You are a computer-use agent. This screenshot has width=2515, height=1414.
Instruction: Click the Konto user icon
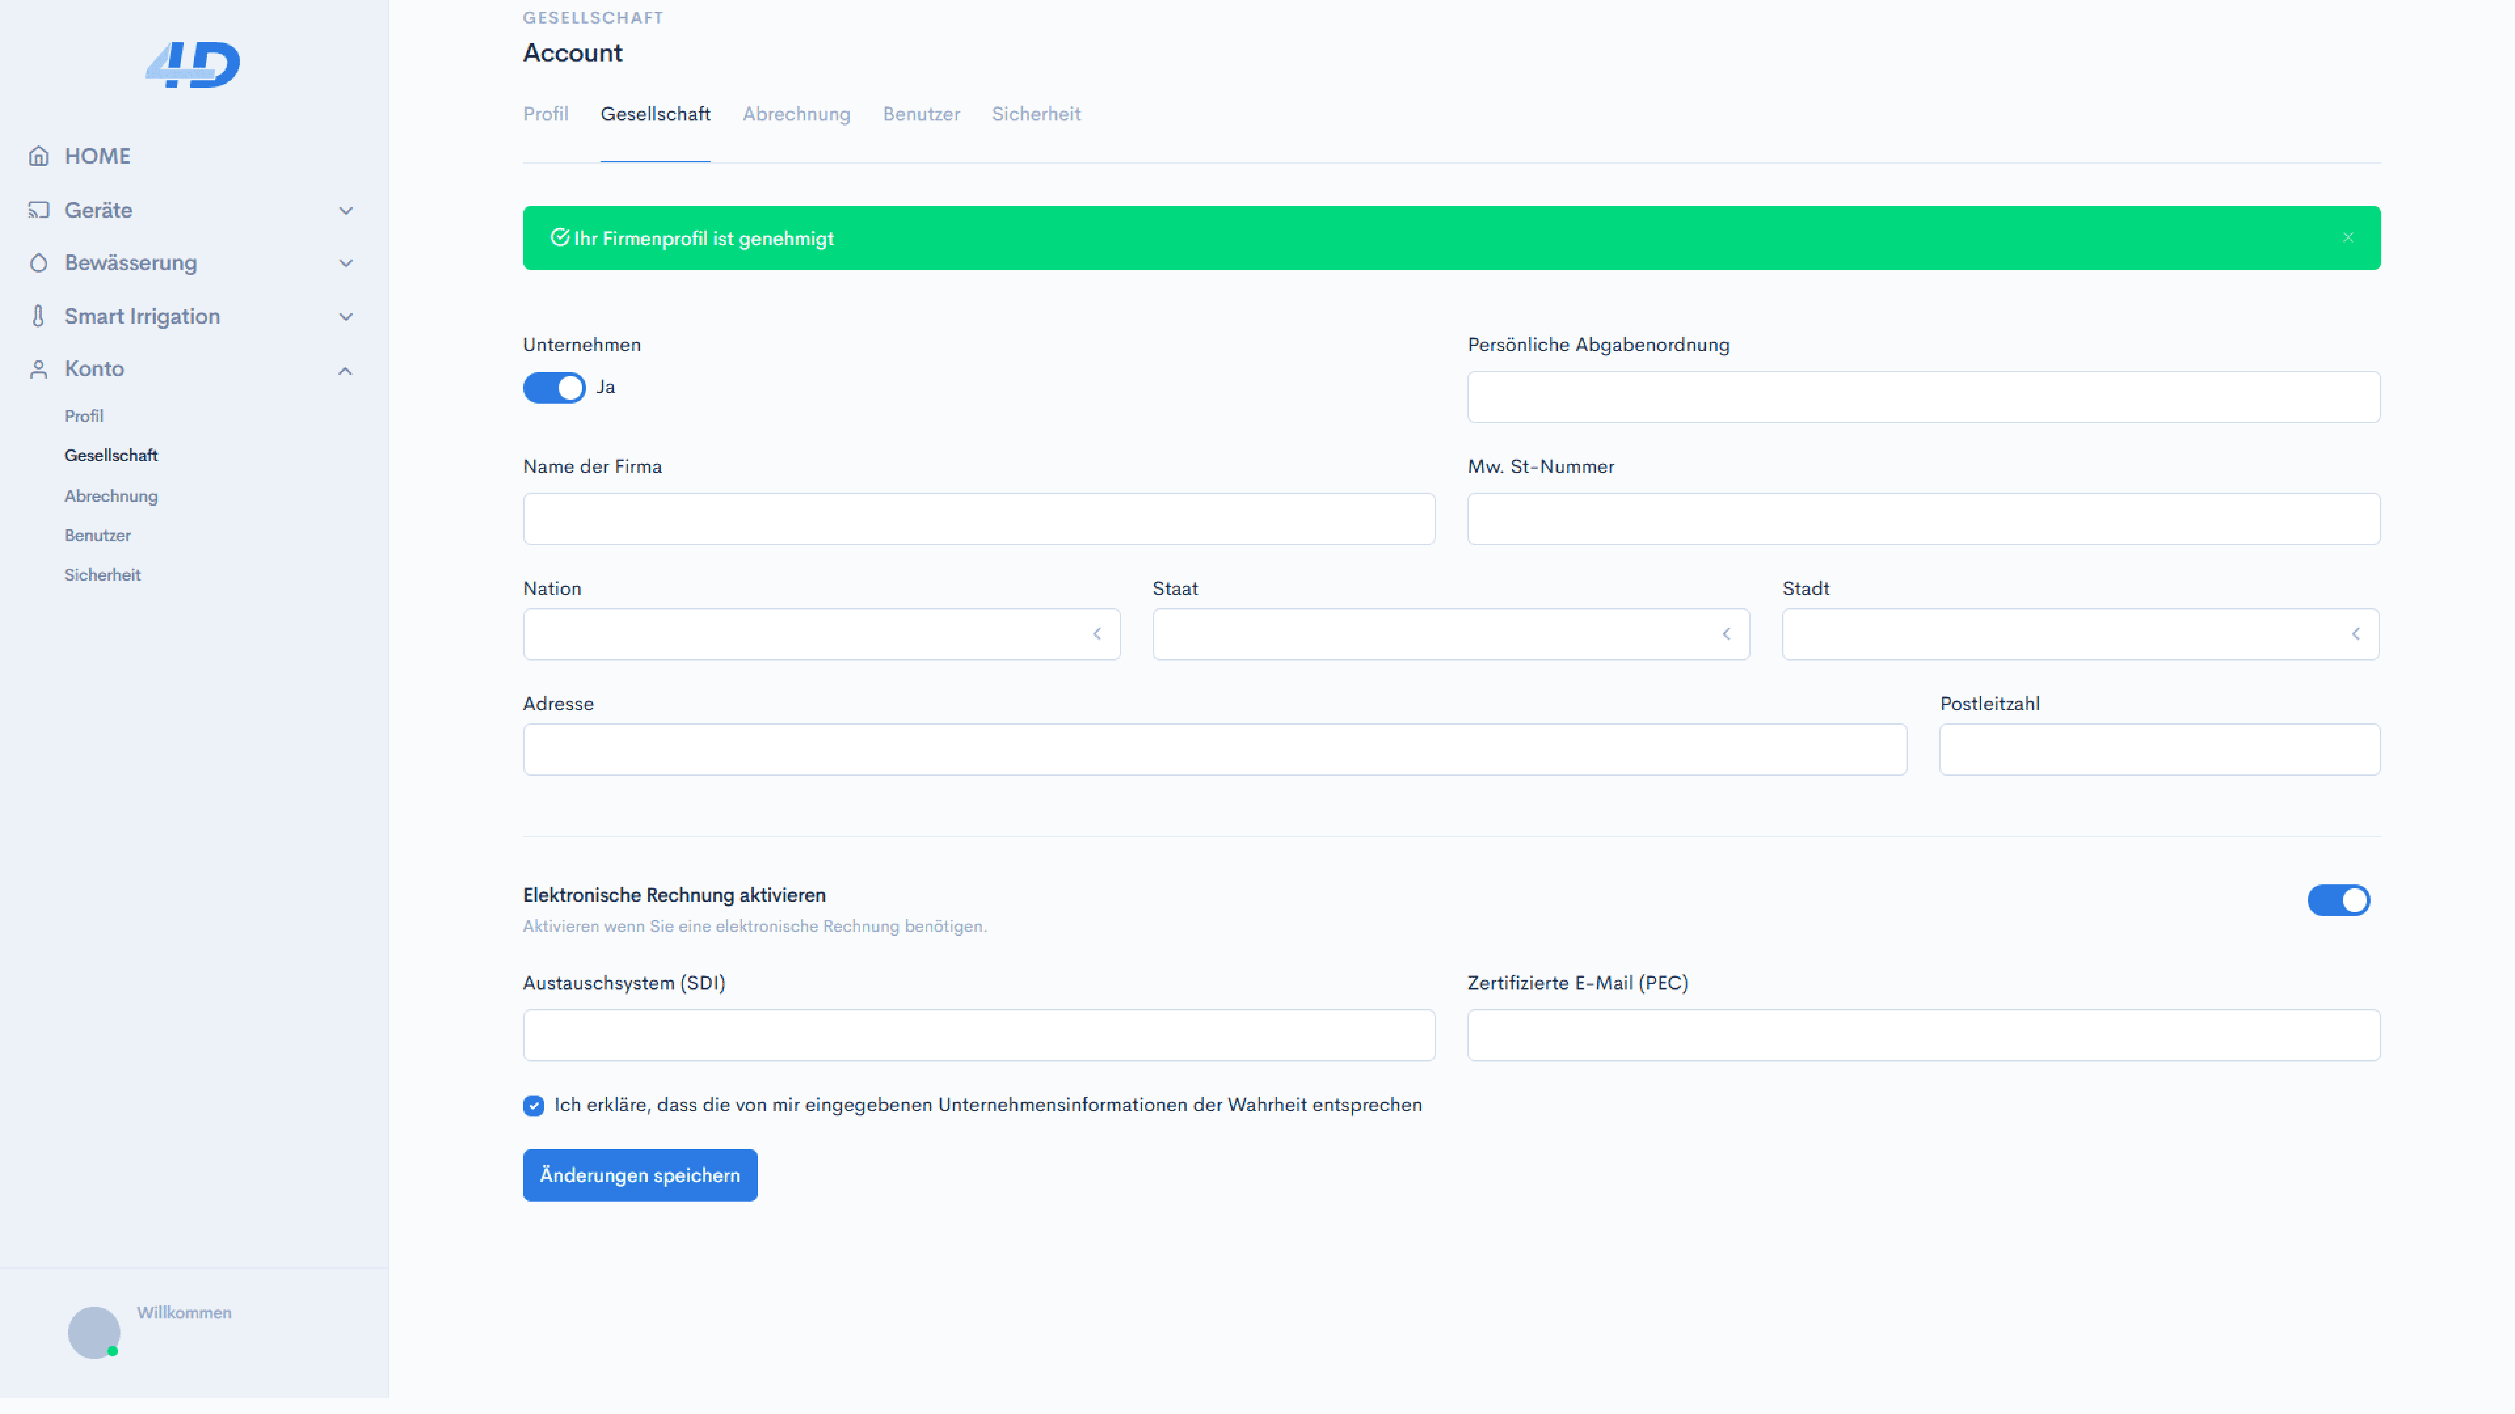pyautogui.click(x=38, y=369)
